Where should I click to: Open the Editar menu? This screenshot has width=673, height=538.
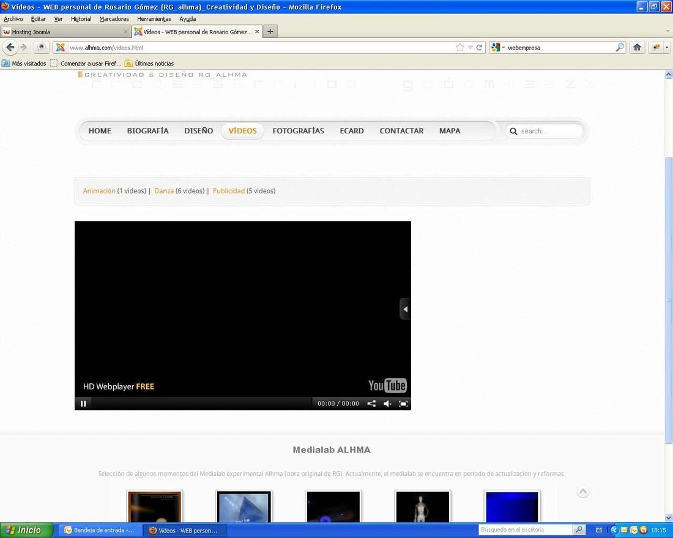pos(38,19)
